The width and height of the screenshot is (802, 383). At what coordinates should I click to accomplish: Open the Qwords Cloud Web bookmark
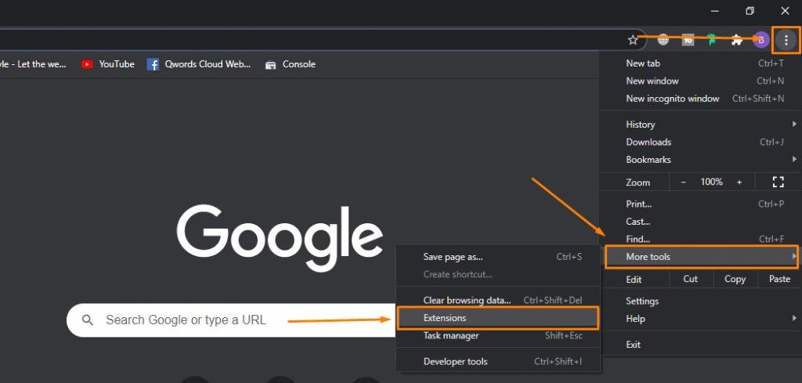pos(199,64)
